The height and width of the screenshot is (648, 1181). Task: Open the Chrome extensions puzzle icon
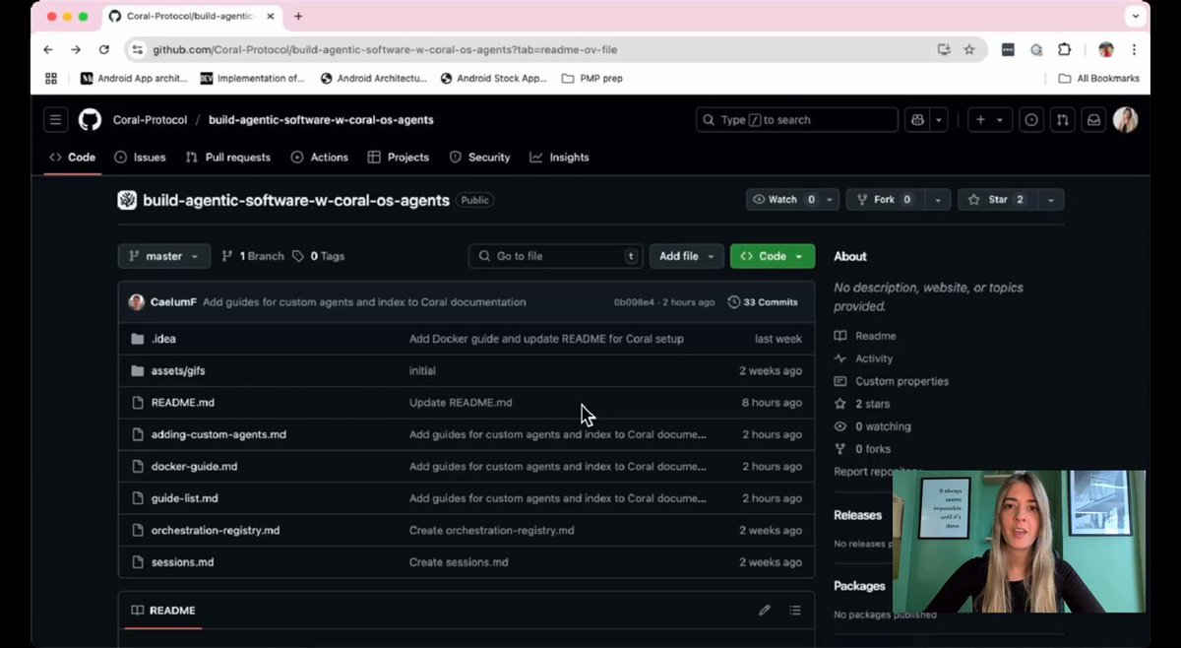(x=1064, y=49)
